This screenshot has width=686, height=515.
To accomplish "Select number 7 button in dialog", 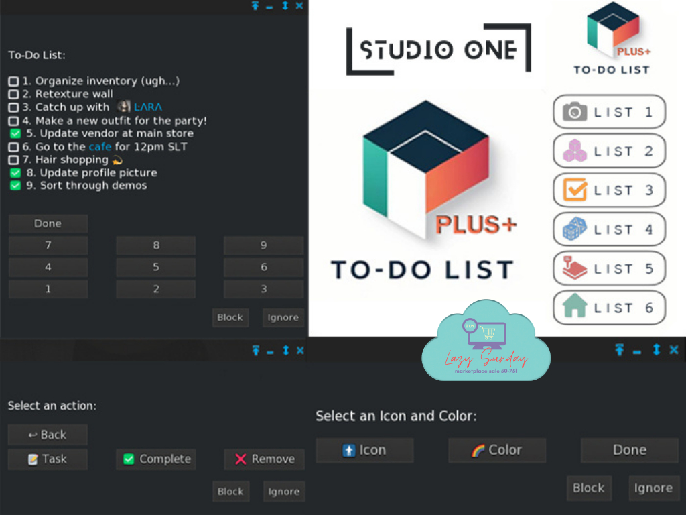I will pos(48,245).
